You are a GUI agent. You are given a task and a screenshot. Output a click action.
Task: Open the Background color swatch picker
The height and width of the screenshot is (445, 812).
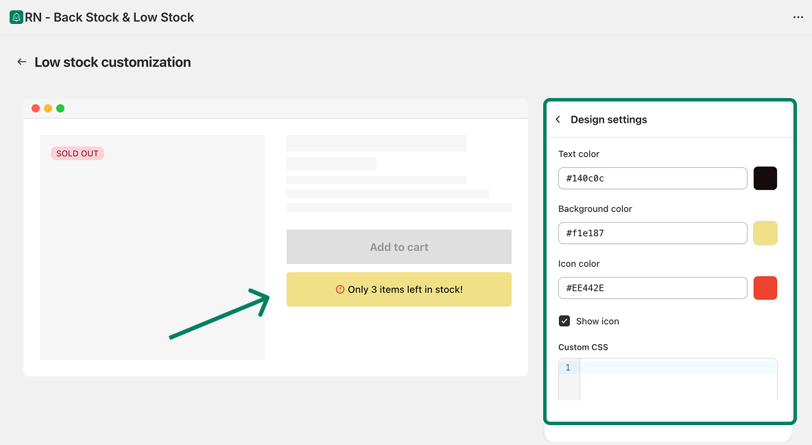coord(765,233)
